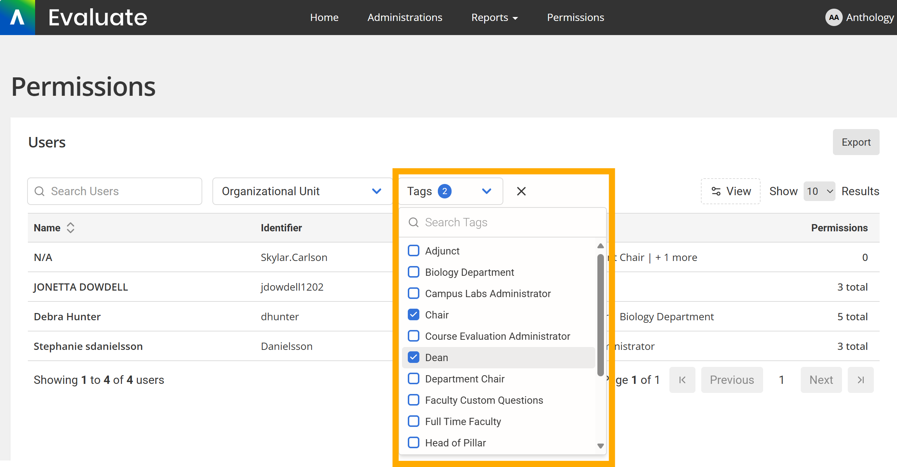897x467 pixels.
Task: Click the AA user avatar icon
Action: click(x=834, y=17)
